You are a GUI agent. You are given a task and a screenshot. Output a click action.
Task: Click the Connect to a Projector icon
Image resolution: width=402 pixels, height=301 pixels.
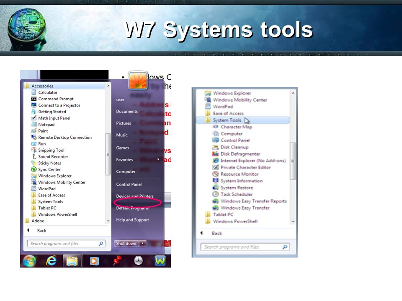33,105
